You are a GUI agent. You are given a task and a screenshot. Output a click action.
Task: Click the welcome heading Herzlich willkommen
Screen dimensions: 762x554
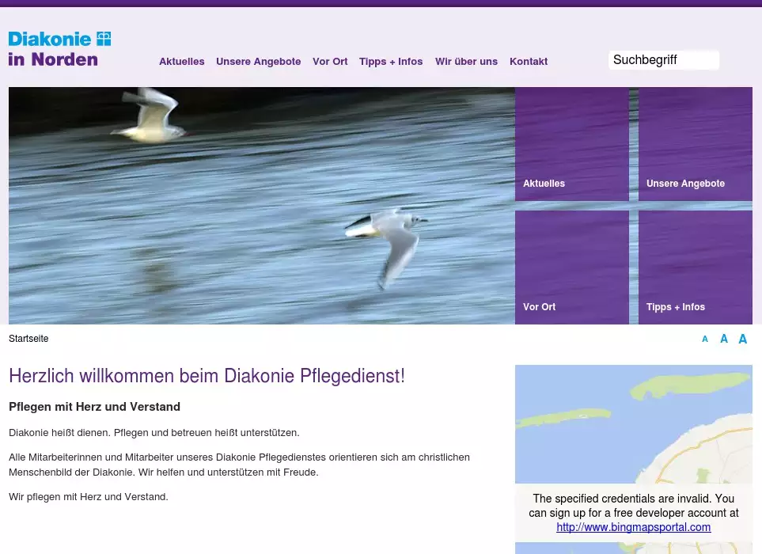pos(207,376)
